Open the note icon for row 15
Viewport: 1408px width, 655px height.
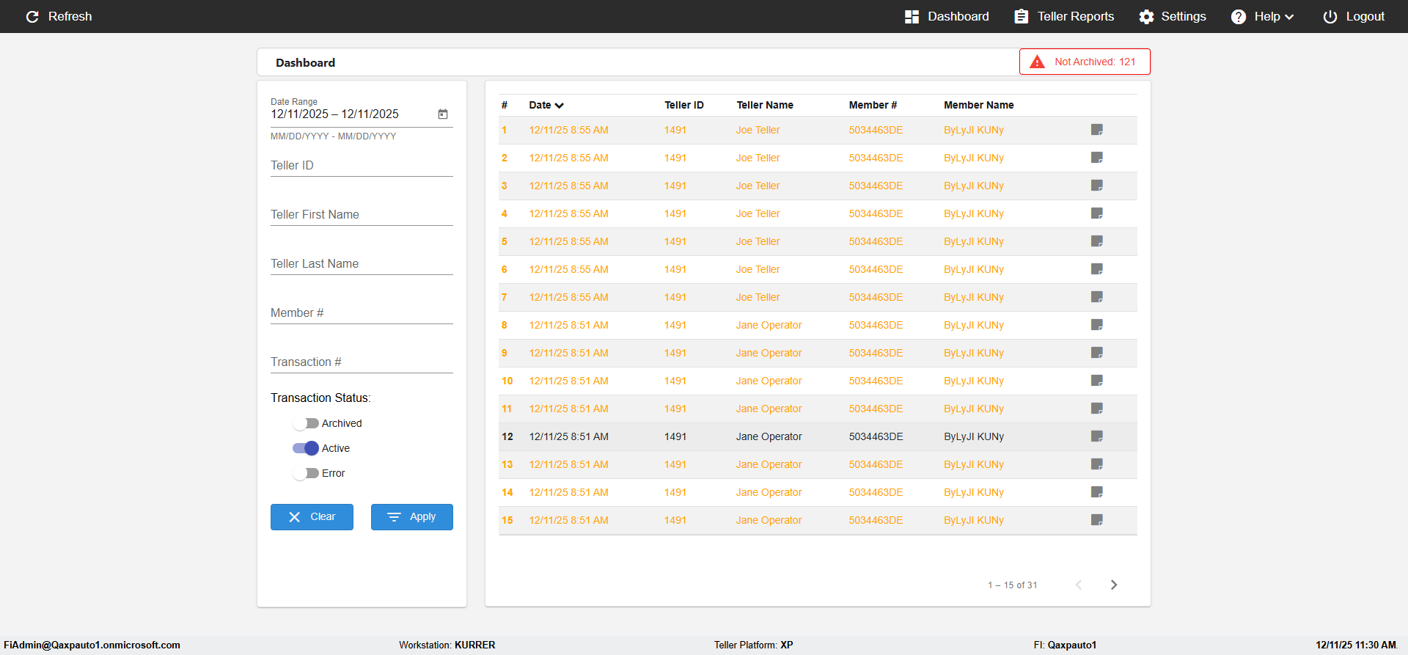pos(1097,520)
